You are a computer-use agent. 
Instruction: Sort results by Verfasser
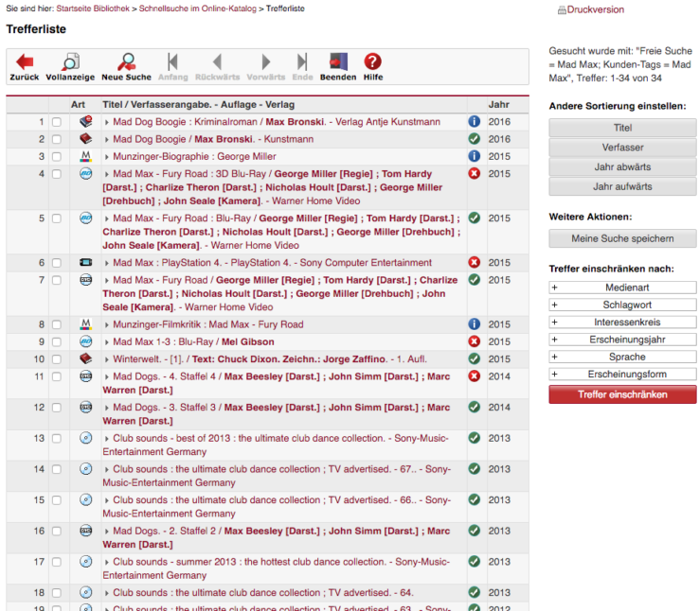[622, 148]
